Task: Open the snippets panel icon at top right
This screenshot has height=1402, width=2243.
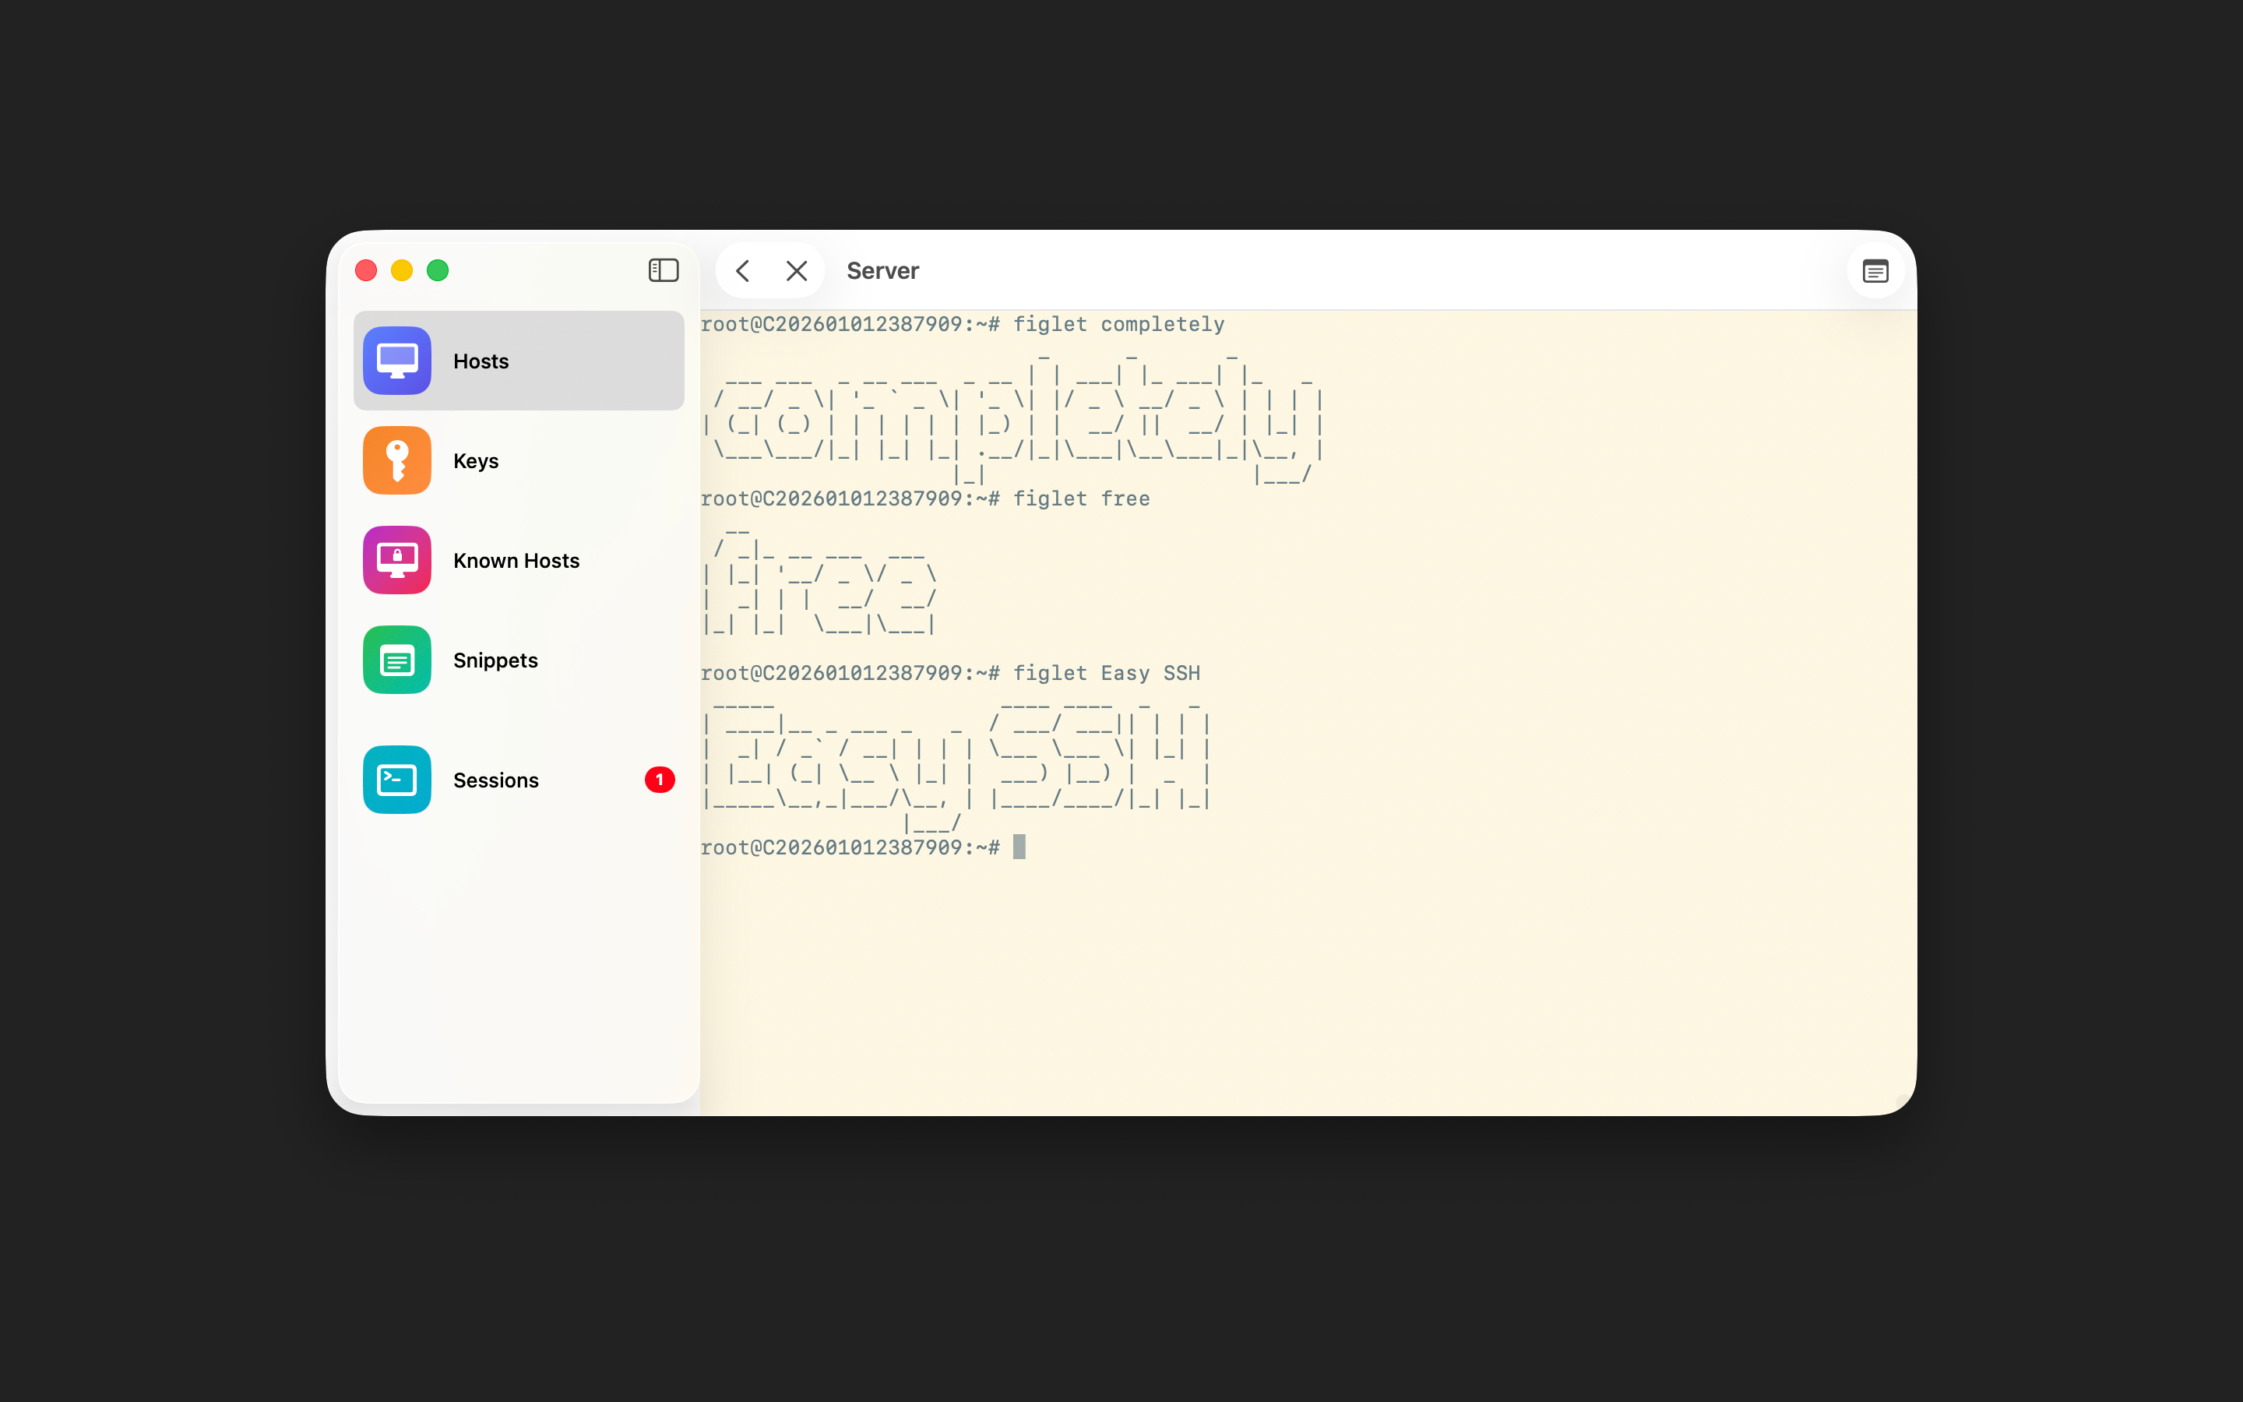Action: [1875, 271]
